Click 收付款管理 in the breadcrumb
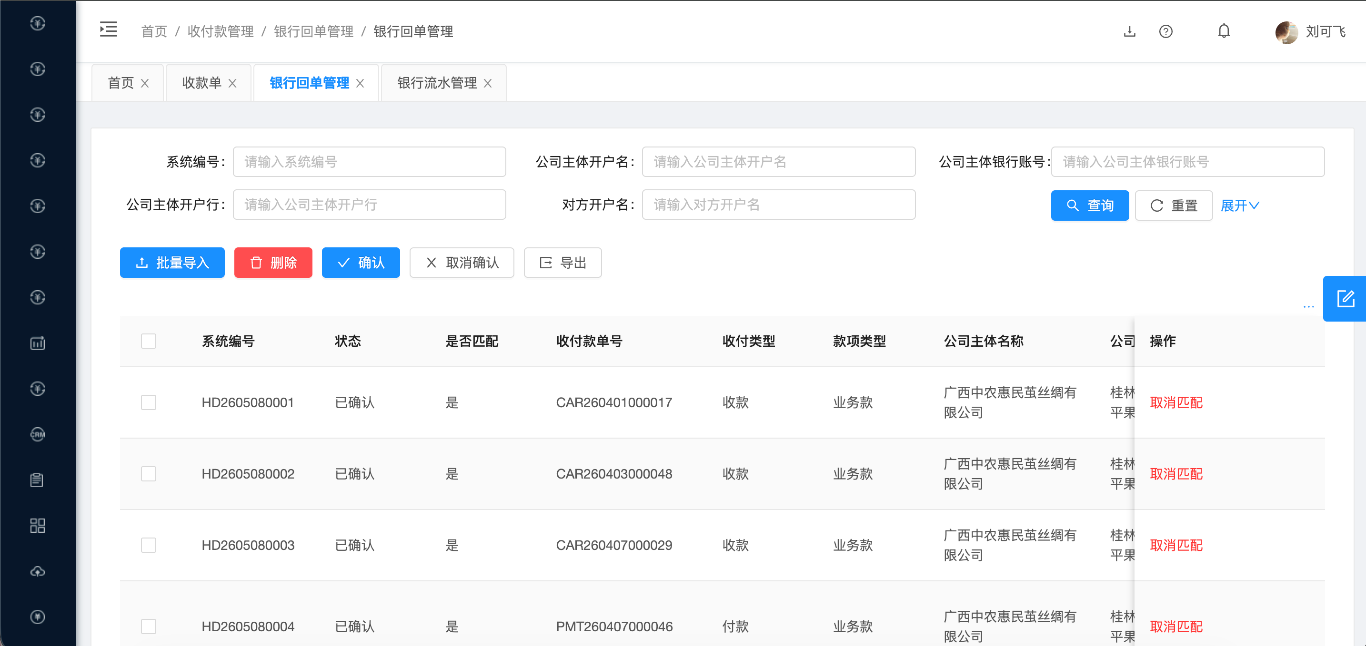The width and height of the screenshot is (1366, 646). tap(221, 31)
